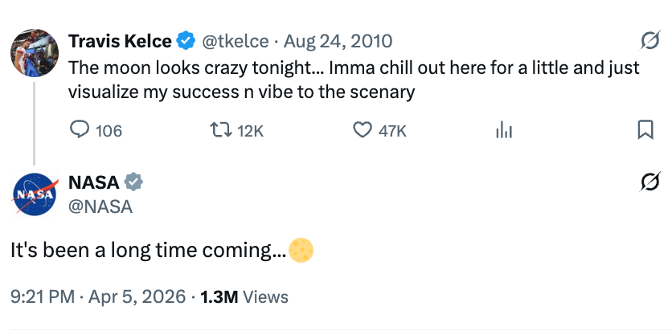Open view analytics bar chart icon
Screen dimensions: 672x331
503,130
